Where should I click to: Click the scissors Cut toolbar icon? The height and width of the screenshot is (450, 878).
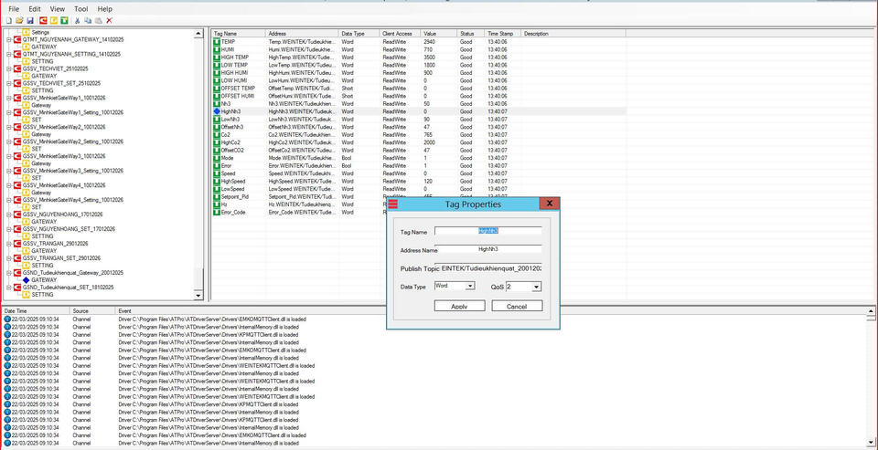click(x=78, y=20)
